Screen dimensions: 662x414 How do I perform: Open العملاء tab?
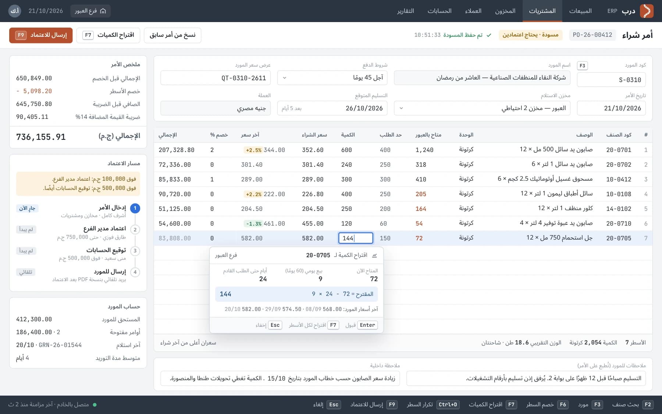click(473, 11)
